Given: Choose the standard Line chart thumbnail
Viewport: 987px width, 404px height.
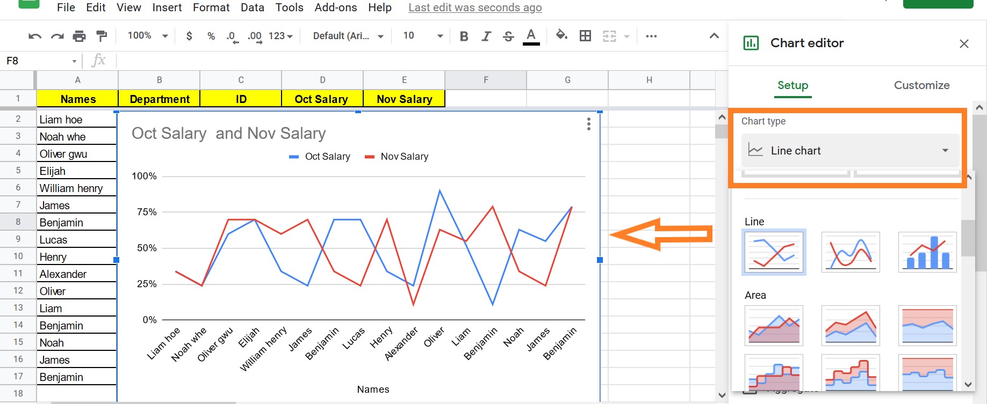Looking at the screenshot, I should [774, 252].
